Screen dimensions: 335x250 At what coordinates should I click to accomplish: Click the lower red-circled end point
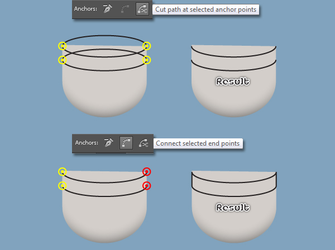coord(146,186)
